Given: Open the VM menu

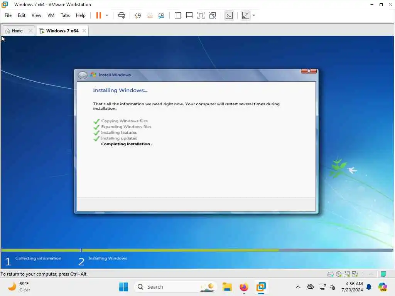Looking at the screenshot, I should (x=51, y=15).
